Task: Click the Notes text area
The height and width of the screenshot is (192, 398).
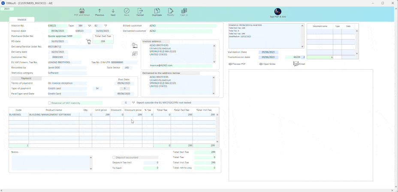Action: [50, 162]
